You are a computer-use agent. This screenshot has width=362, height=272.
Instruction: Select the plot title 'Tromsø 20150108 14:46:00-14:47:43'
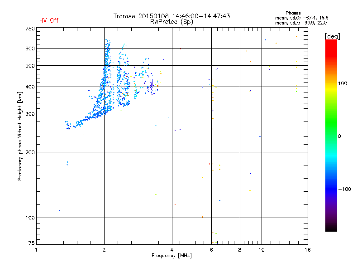coord(171,16)
